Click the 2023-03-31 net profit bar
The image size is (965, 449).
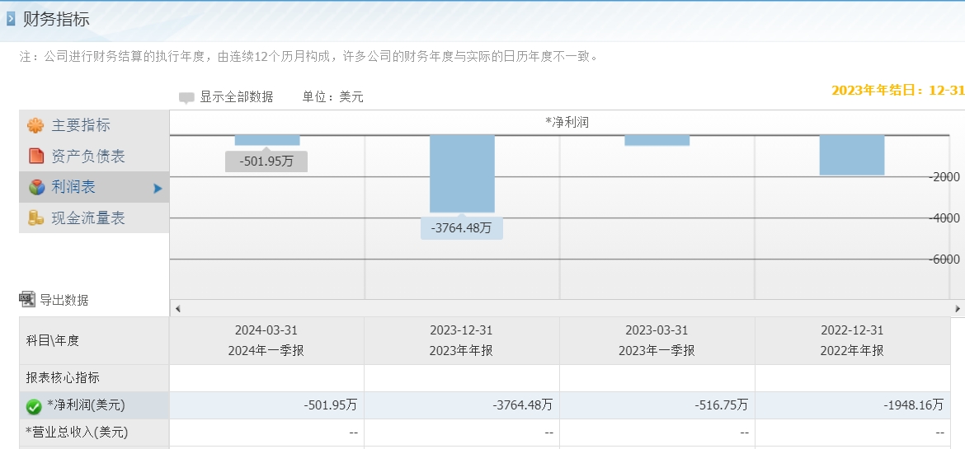[657, 140]
